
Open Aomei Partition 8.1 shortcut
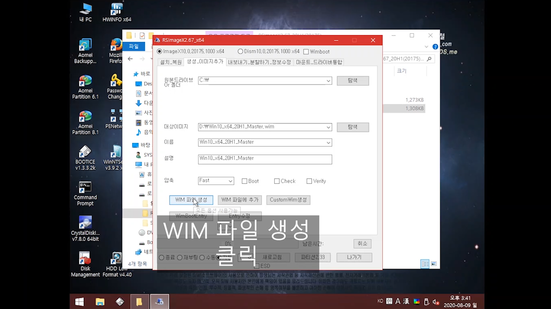[85, 122]
